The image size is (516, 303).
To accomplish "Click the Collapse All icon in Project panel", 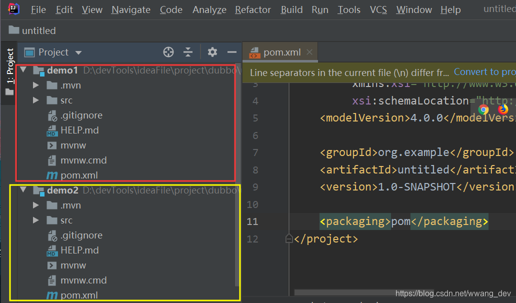I will (x=188, y=52).
